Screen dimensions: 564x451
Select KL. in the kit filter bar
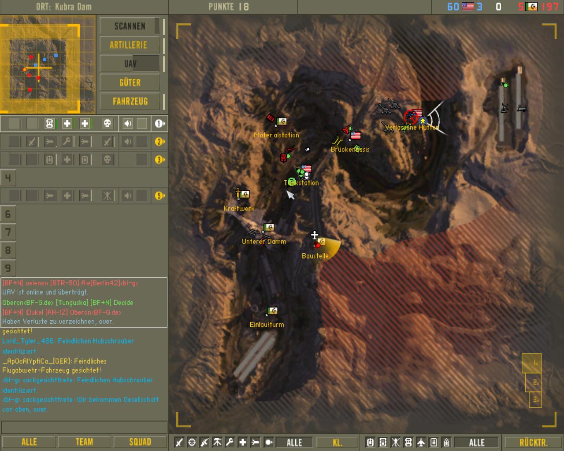pyautogui.click(x=338, y=442)
